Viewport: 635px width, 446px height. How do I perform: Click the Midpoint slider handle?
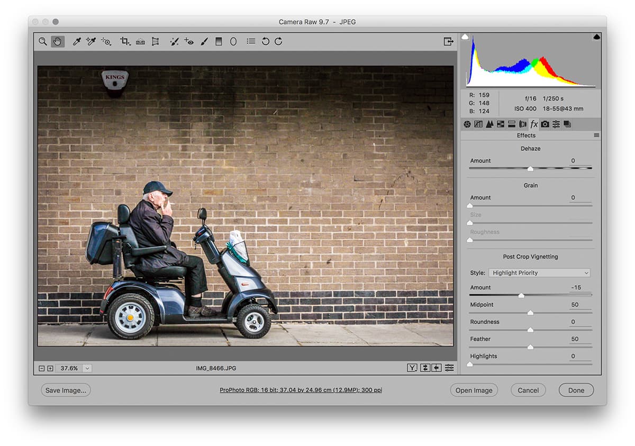pos(530,313)
